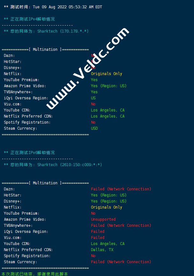Image resolution: width=194 pixels, height=276 pixels.
Task: Click the Sharktech (170.178.*.*) network line
Action: [46, 31]
